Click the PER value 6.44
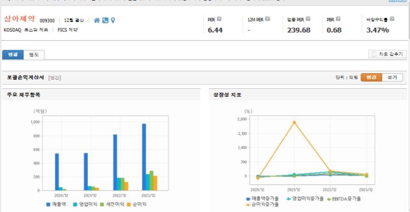This screenshot has width=410, height=212. [x=215, y=30]
